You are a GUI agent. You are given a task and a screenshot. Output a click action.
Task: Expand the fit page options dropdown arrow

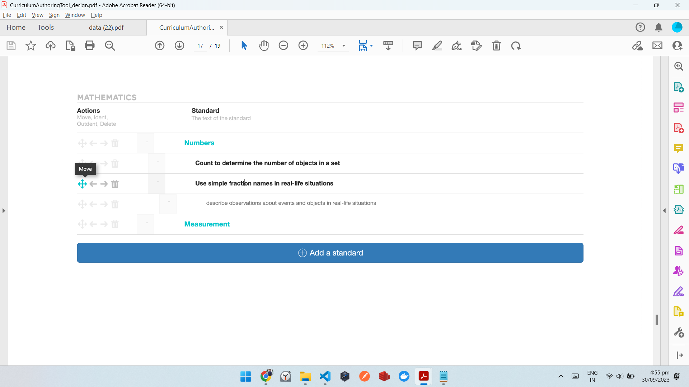click(371, 46)
